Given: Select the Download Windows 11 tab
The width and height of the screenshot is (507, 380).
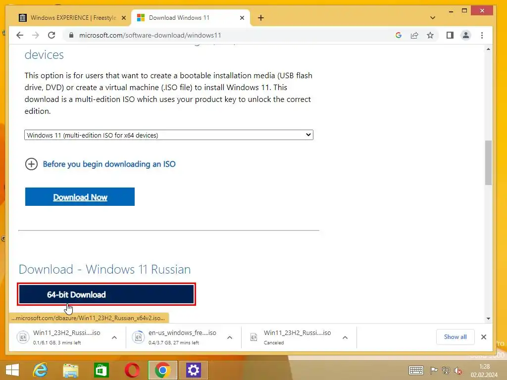Looking at the screenshot, I should pos(191,18).
